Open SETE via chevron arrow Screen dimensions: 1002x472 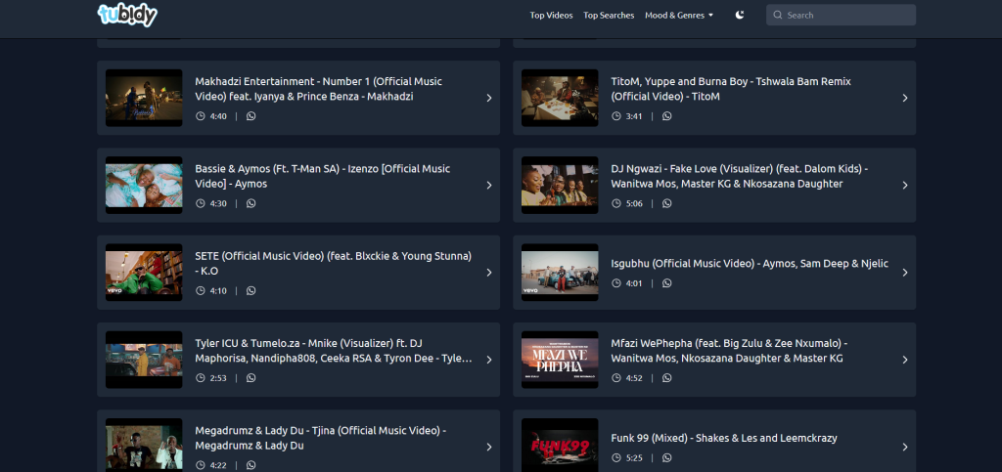point(489,273)
